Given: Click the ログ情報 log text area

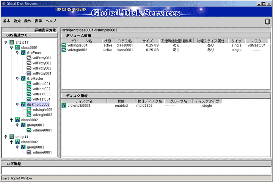Looking at the screenshot, I should [136, 170].
